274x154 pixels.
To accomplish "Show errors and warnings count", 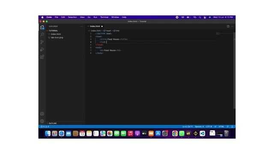I will click(x=45, y=127).
